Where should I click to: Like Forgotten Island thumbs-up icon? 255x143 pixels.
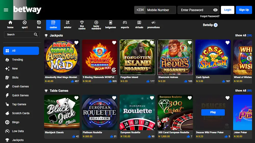coord(148,81)
